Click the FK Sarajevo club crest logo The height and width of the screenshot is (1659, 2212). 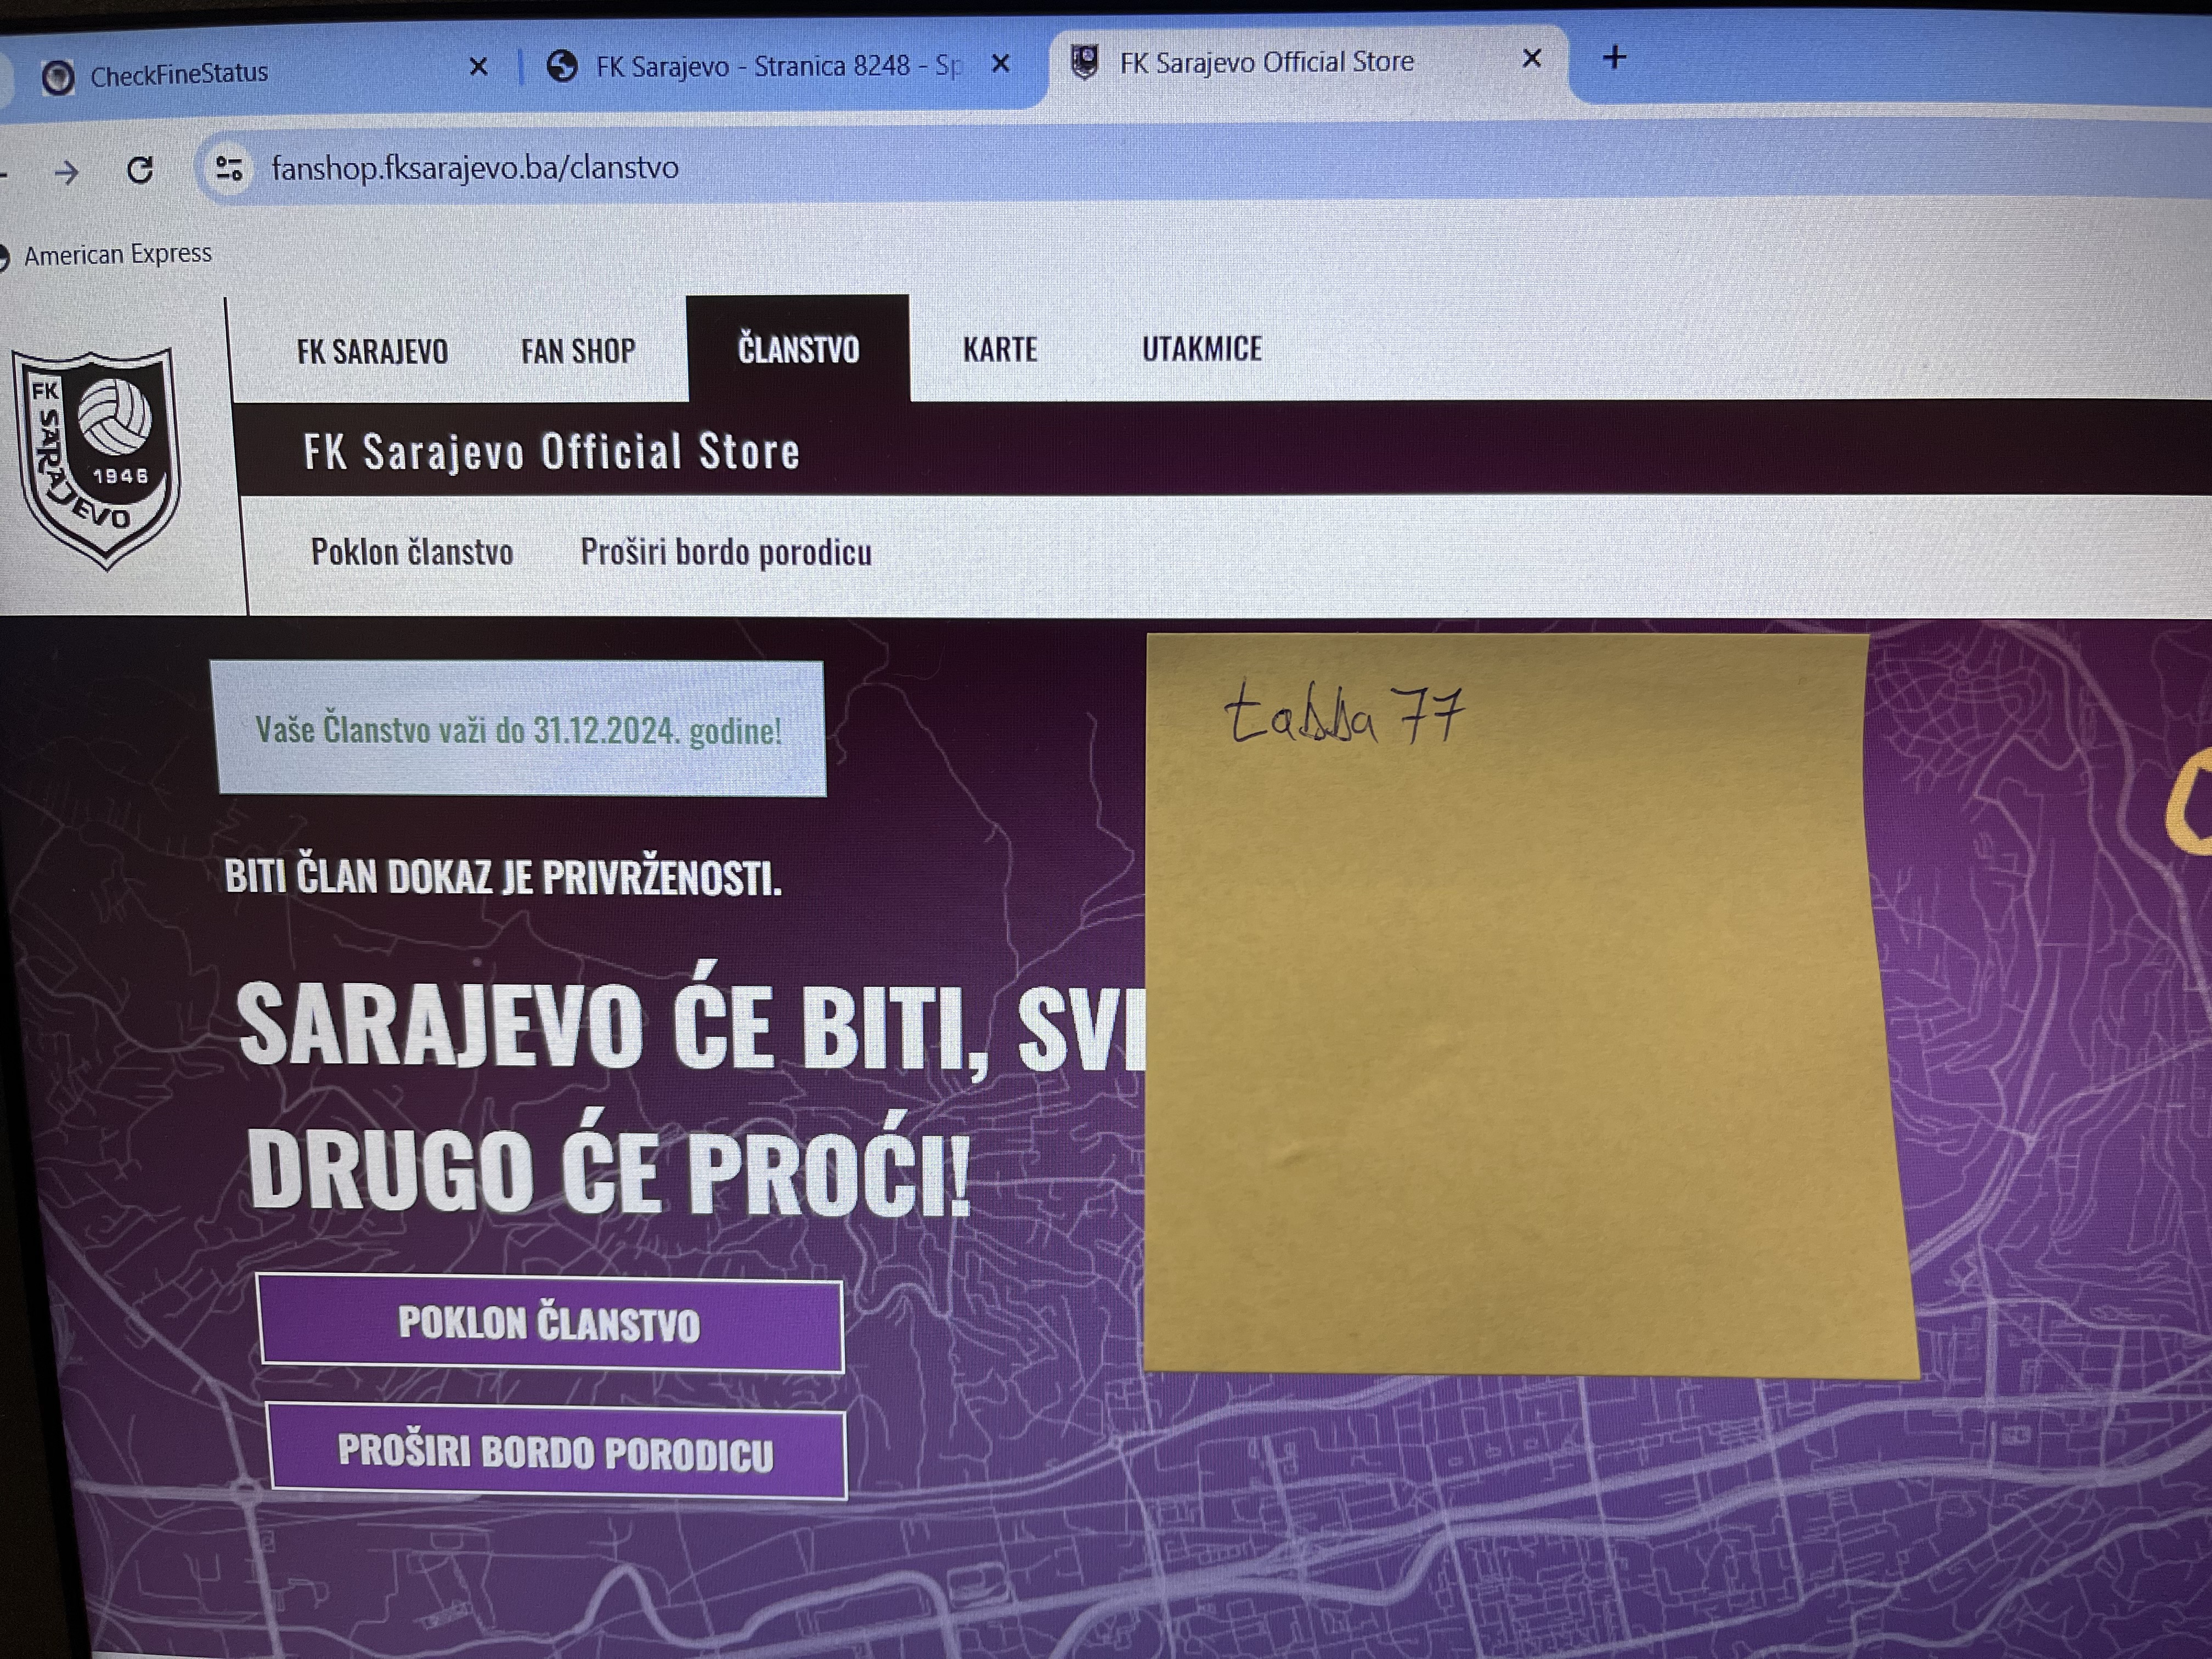coord(97,460)
